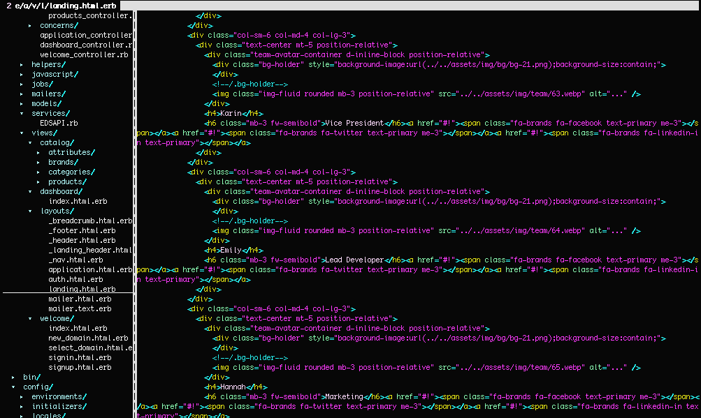
Task: Place cursor on the Karin h4 line
Action: (233, 113)
